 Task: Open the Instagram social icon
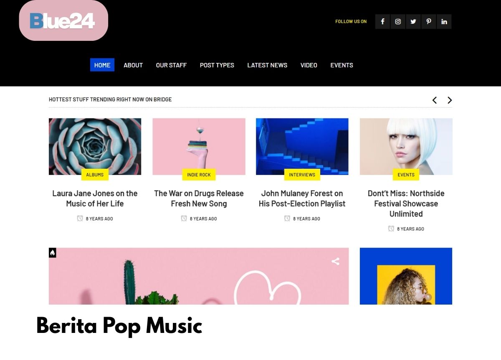(398, 22)
